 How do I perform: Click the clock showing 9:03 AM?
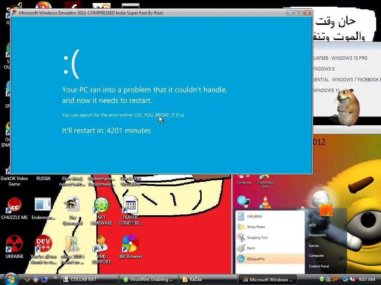367,279
